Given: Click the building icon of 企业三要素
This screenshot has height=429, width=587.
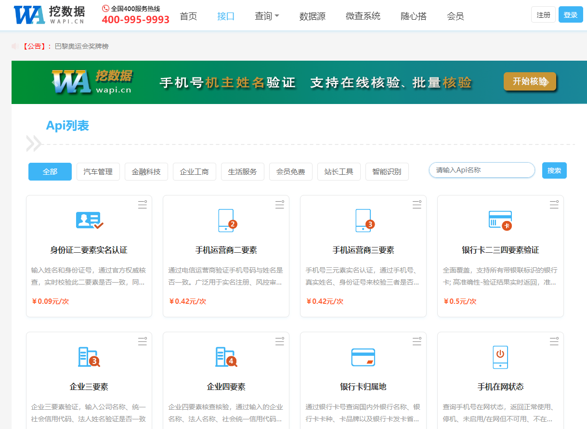Looking at the screenshot, I should point(89,357).
